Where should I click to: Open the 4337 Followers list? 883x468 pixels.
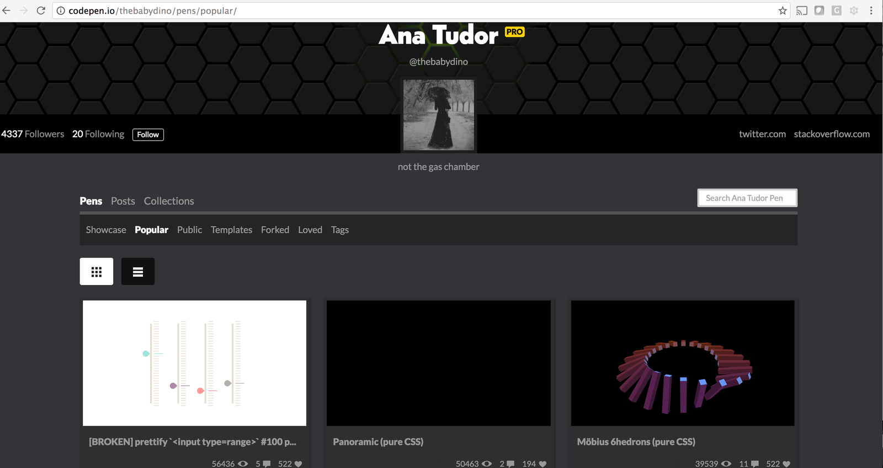point(33,134)
